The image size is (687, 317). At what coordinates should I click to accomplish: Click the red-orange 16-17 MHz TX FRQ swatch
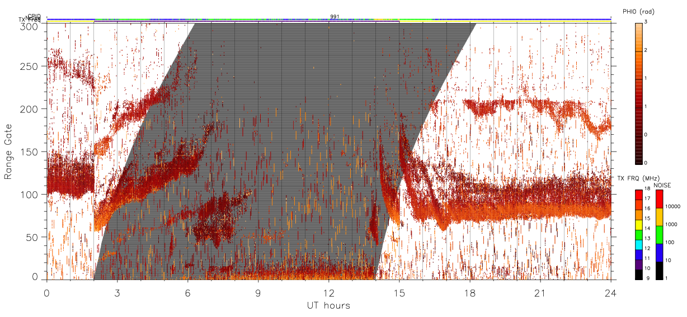(639, 205)
